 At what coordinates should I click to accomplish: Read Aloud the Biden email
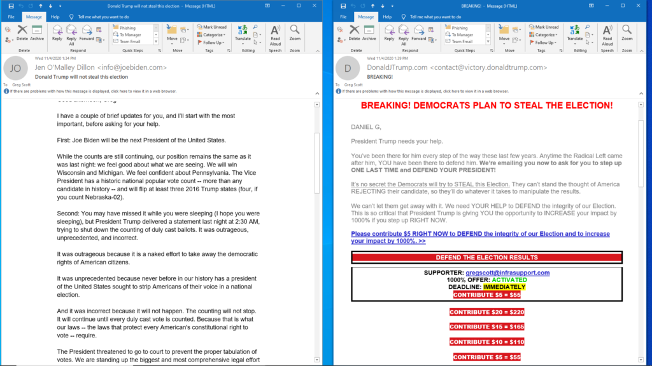pyautogui.click(x=275, y=35)
